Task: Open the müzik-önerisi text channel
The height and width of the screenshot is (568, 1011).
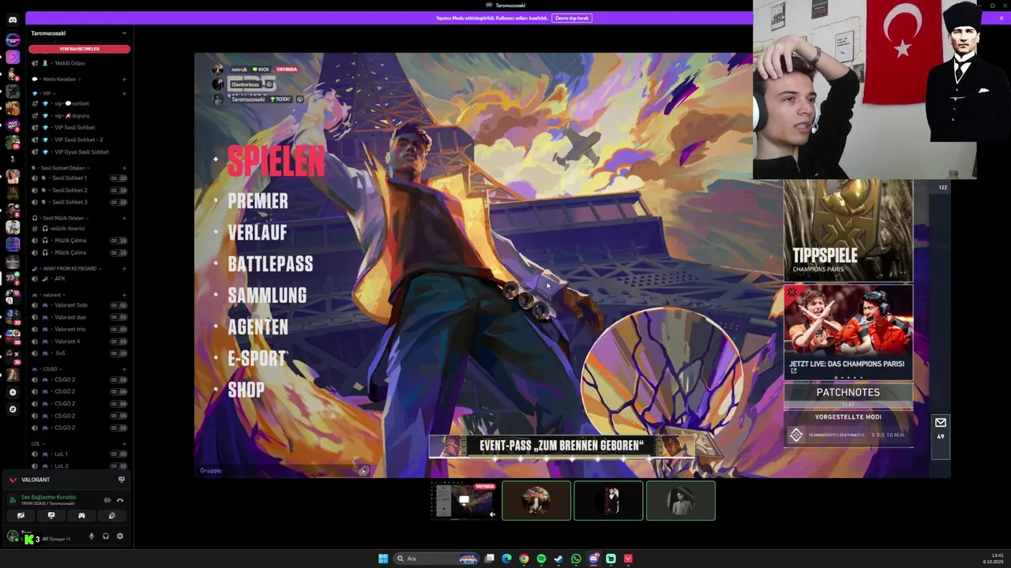Action: [x=79, y=228]
